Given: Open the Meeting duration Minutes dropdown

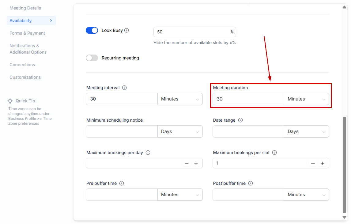Looking at the screenshot, I should tap(306, 99).
